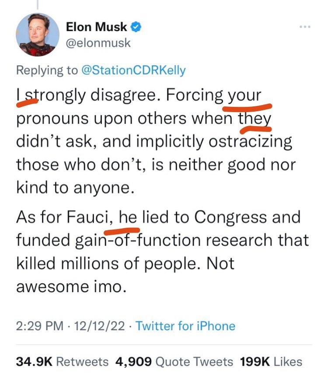Click the Elon Musk display name

point(97,27)
